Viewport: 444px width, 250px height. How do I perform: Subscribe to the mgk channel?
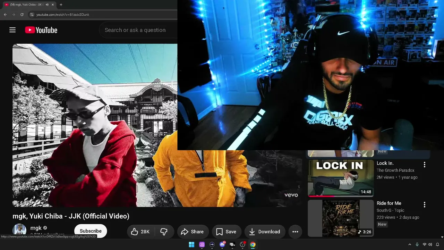click(91, 231)
